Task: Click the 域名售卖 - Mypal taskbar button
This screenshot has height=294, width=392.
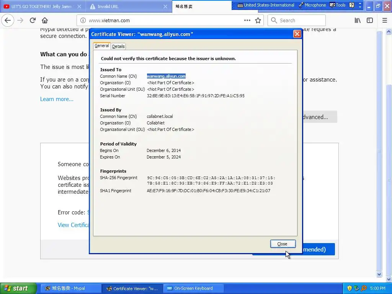Action: pyautogui.click(x=70, y=288)
